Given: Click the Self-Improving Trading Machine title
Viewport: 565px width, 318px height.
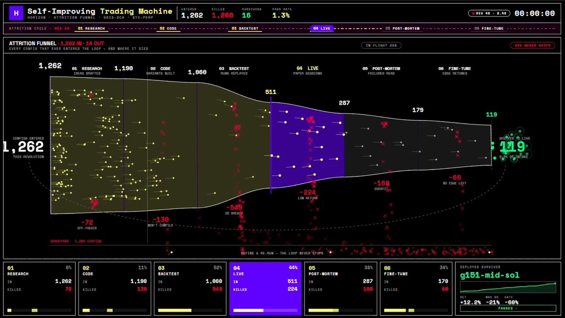Looking at the screenshot, I should pos(100,11).
